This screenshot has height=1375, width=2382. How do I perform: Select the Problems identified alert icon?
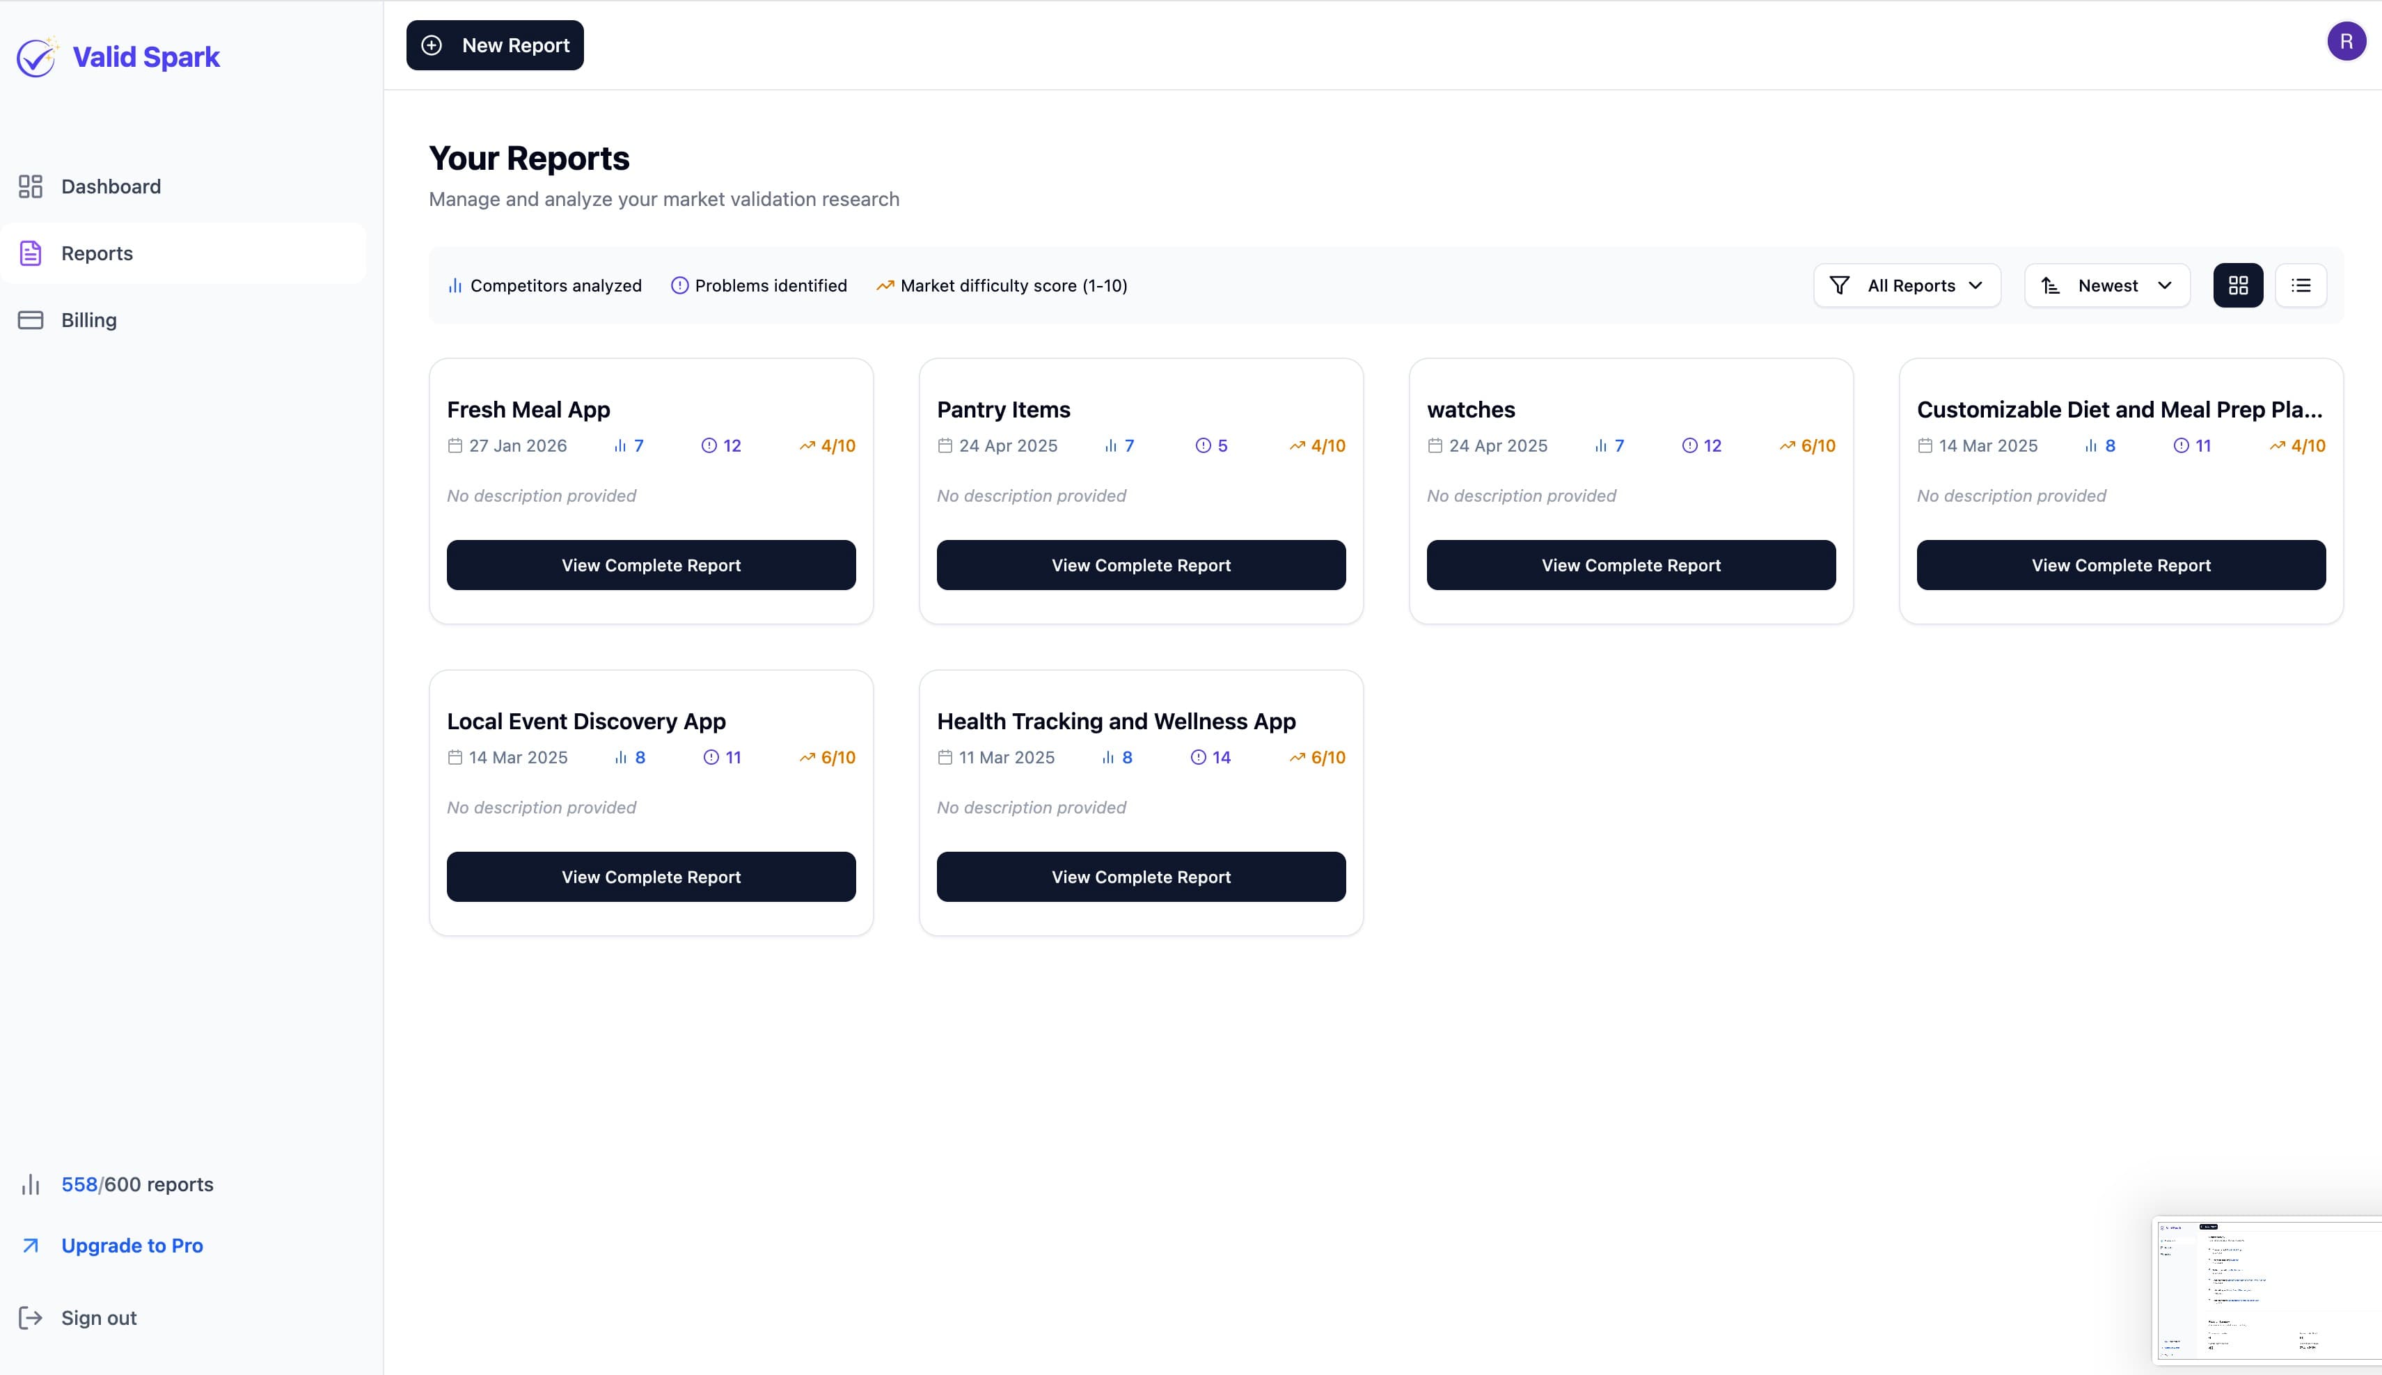click(x=679, y=284)
